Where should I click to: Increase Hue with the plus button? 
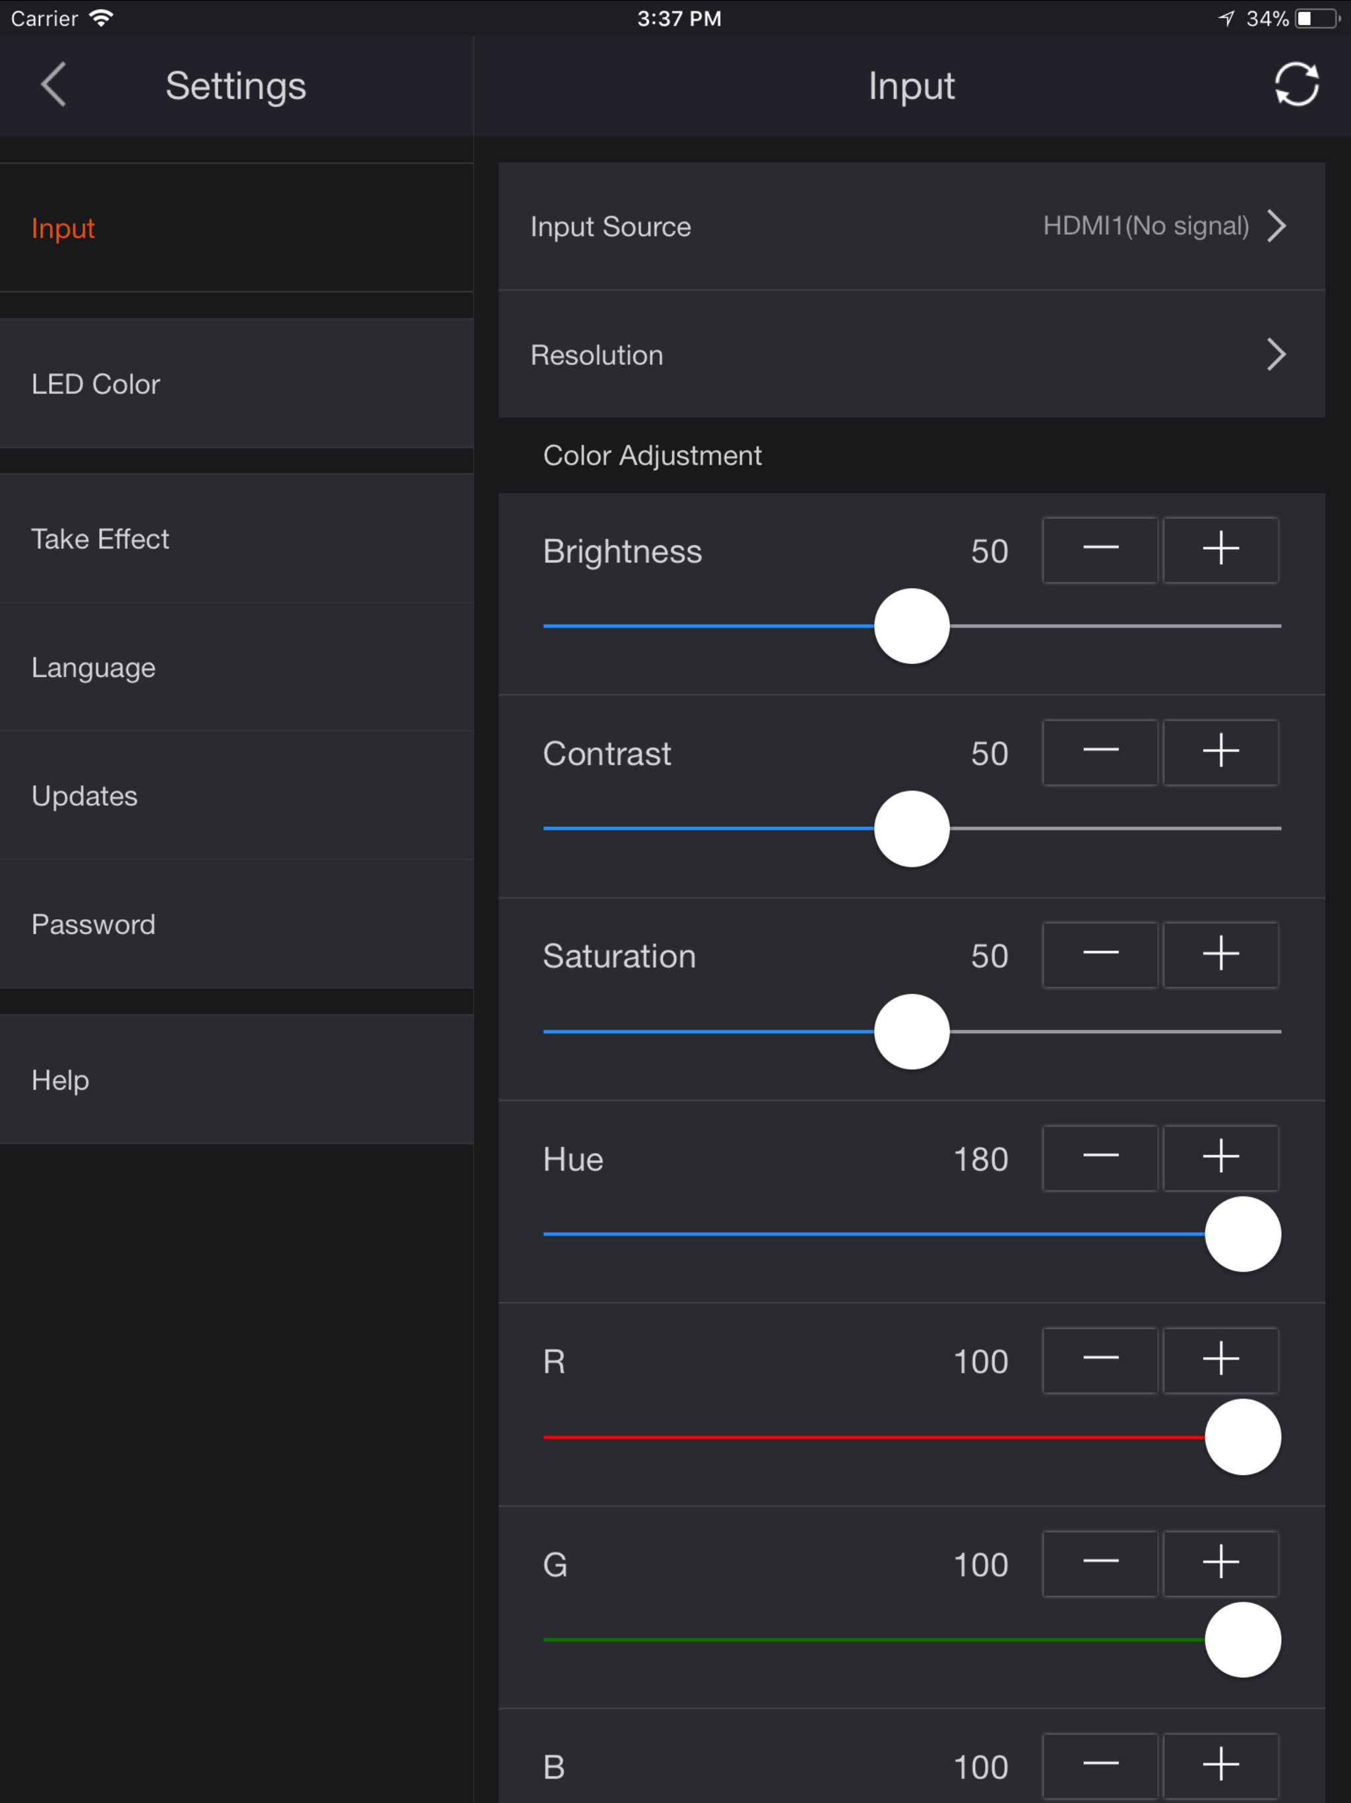(1220, 1158)
